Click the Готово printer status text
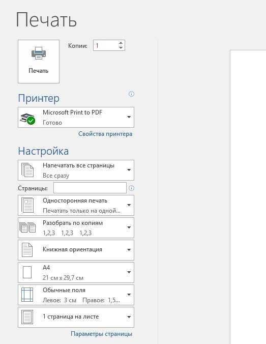Viewport: 266px width, 344px height. [x=52, y=123]
